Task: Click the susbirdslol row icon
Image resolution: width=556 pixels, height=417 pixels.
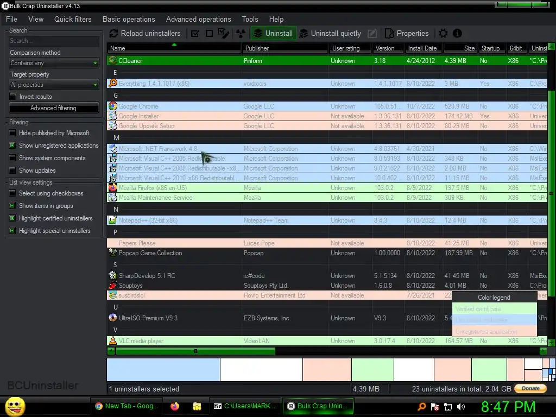Action: click(113, 295)
